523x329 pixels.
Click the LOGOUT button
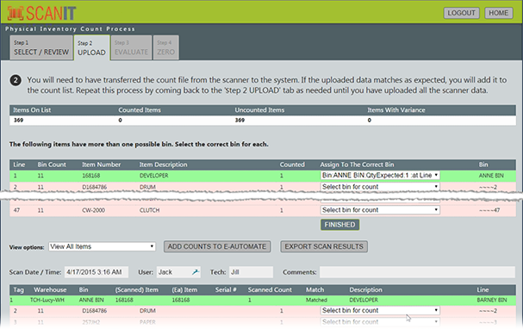point(461,13)
